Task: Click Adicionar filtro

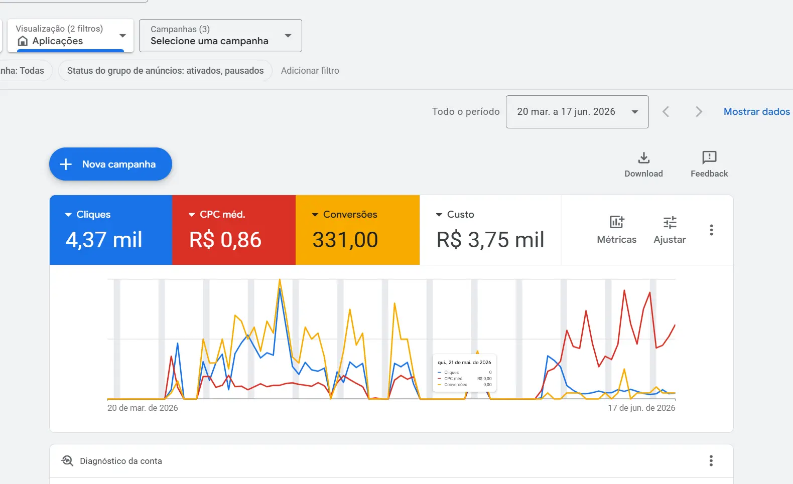Action: (310, 71)
